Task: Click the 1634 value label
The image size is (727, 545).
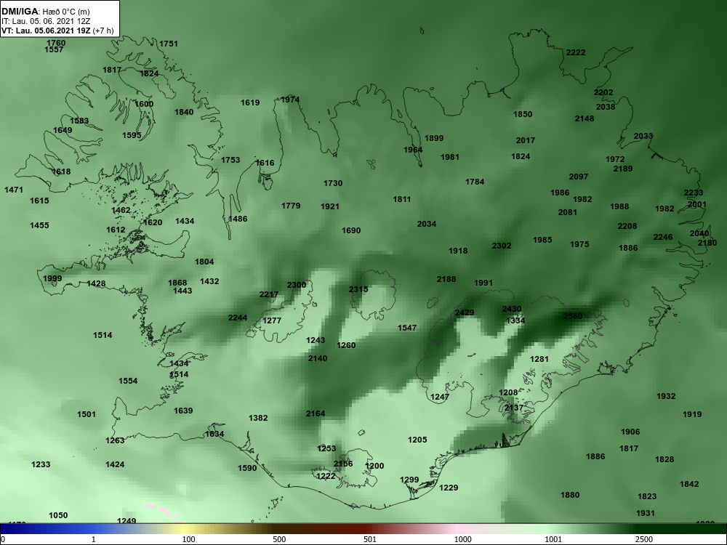Action: (214, 435)
